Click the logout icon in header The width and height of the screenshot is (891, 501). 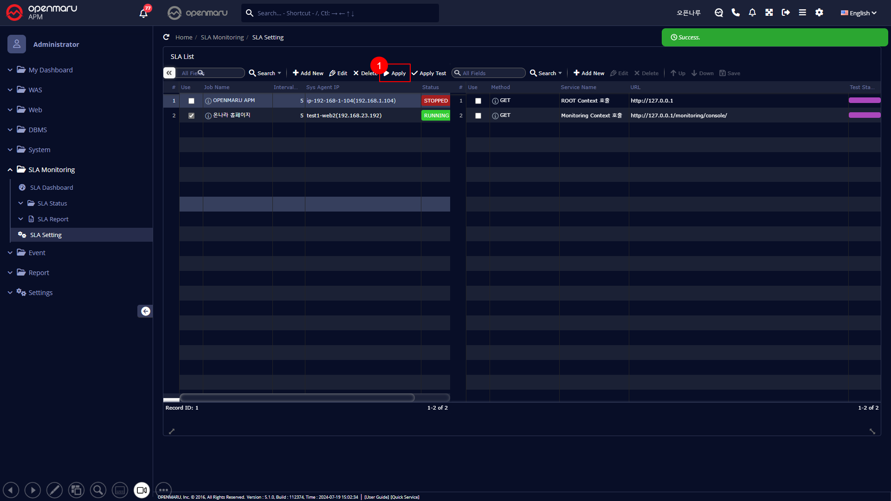786,13
